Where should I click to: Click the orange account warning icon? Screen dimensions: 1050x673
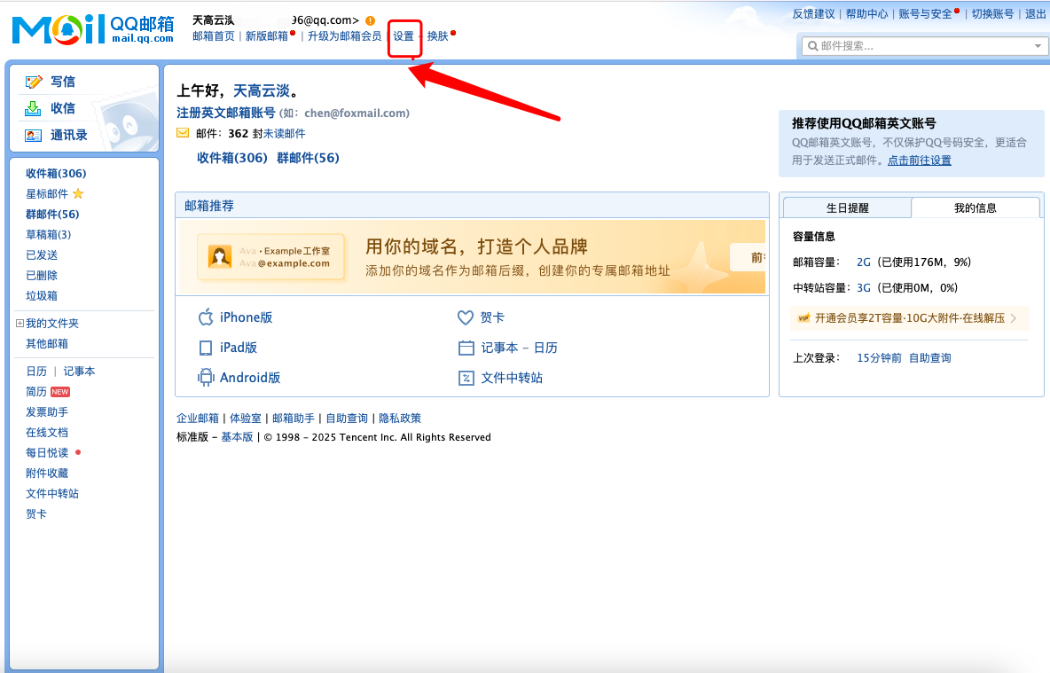[371, 20]
